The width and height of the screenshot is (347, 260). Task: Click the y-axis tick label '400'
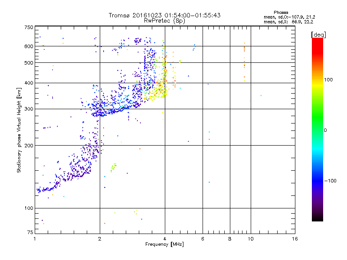(x=29, y=83)
